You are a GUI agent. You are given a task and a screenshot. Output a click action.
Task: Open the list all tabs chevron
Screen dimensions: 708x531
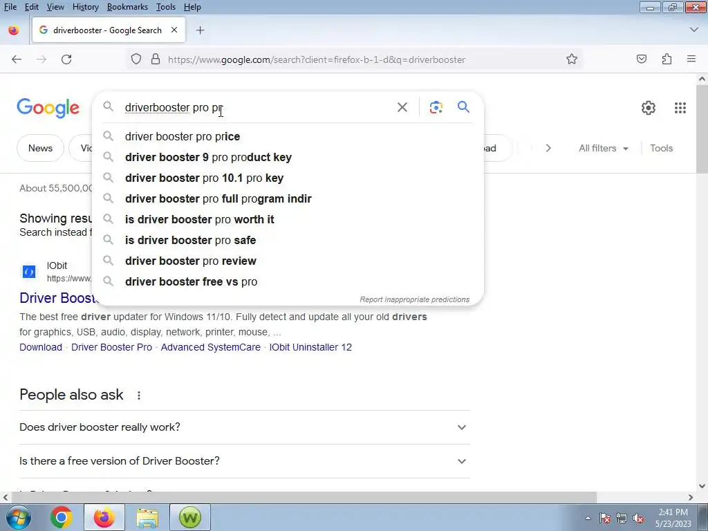coord(694,30)
